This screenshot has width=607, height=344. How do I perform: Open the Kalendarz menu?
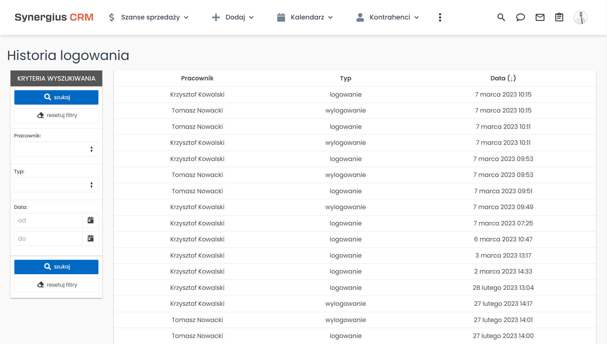click(307, 17)
